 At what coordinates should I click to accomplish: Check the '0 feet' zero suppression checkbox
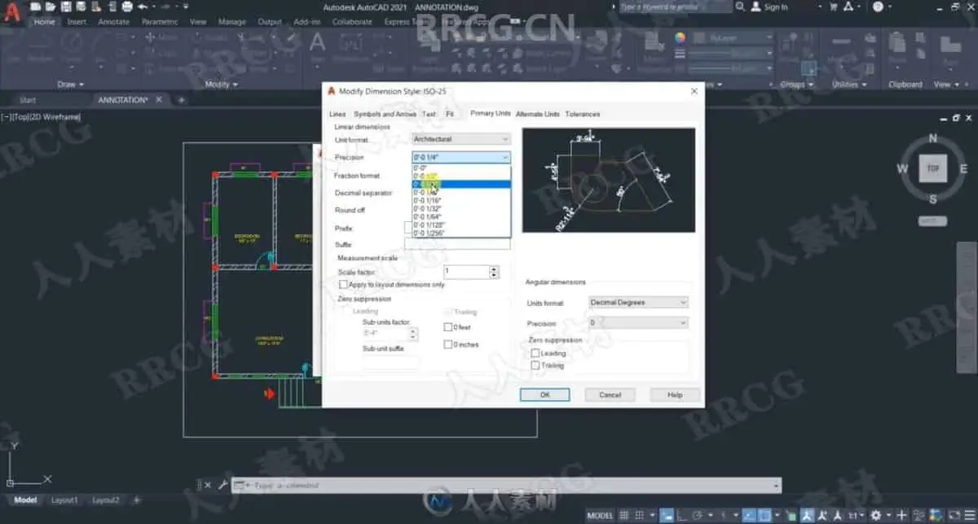(448, 327)
